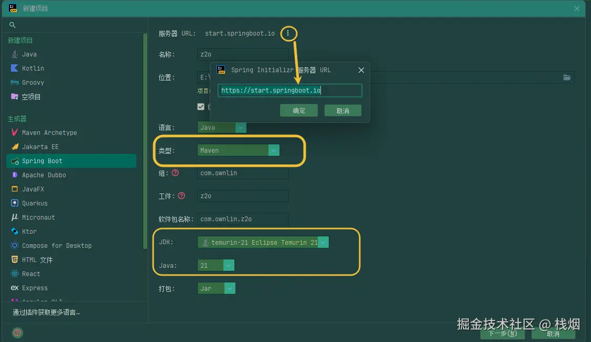The image size is (591, 342).
Task: Open the 类型 Maven dropdown
Action: pos(238,150)
